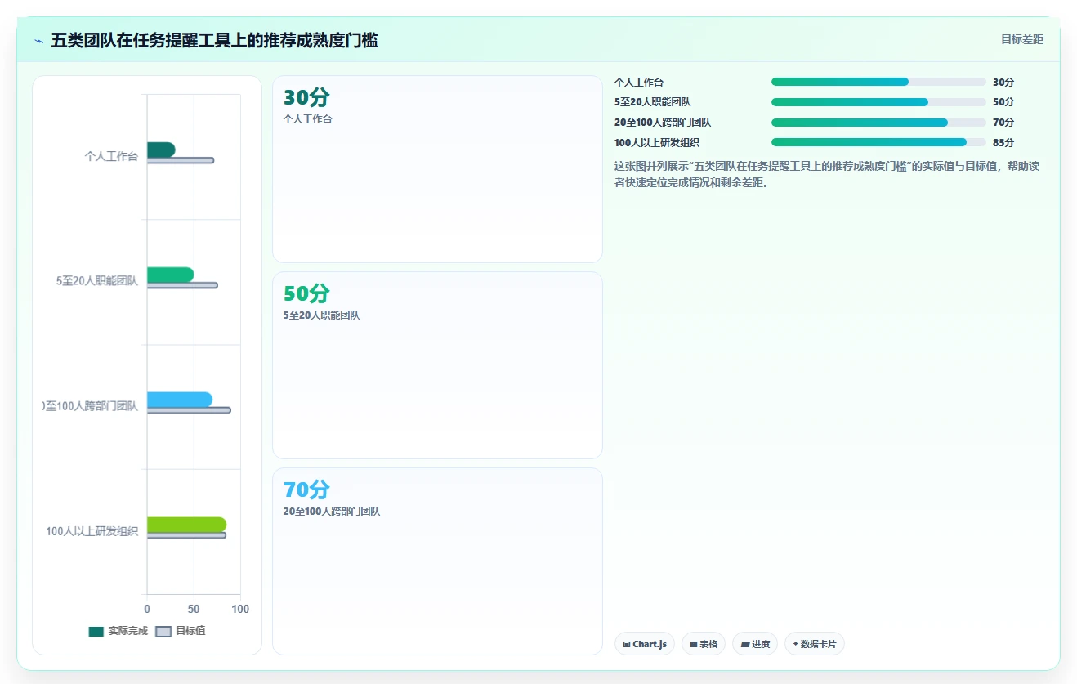Click the 个人工作台 axis label in chart
The width and height of the screenshot is (1077, 684).
tap(111, 156)
